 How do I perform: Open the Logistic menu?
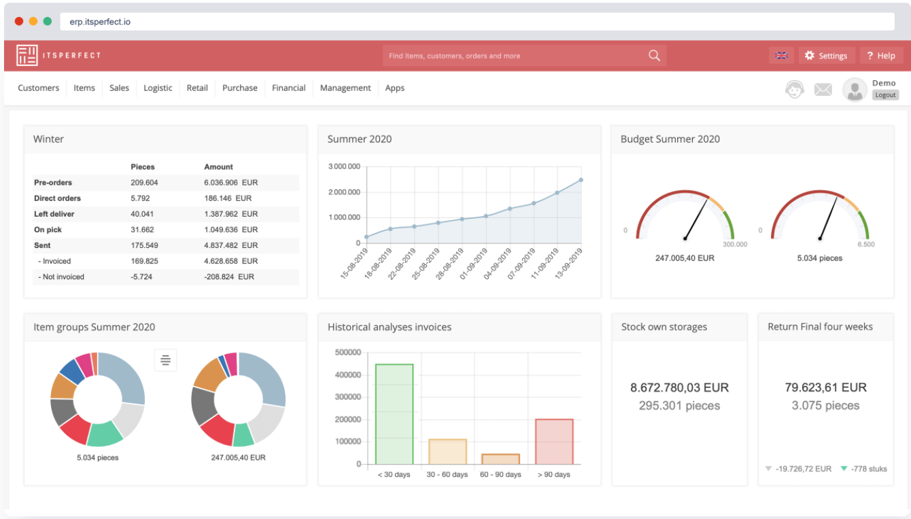tap(158, 88)
